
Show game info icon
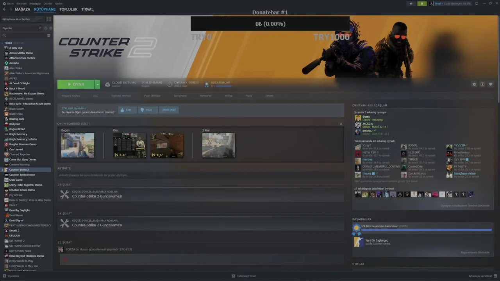(482, 84)
